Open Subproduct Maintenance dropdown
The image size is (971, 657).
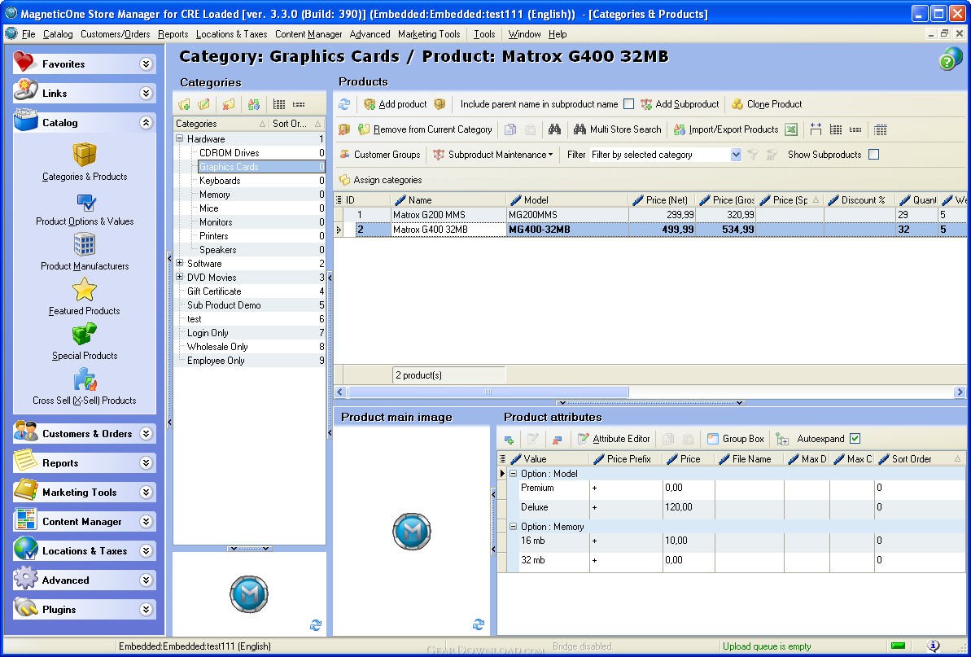[x=493, y=155]
